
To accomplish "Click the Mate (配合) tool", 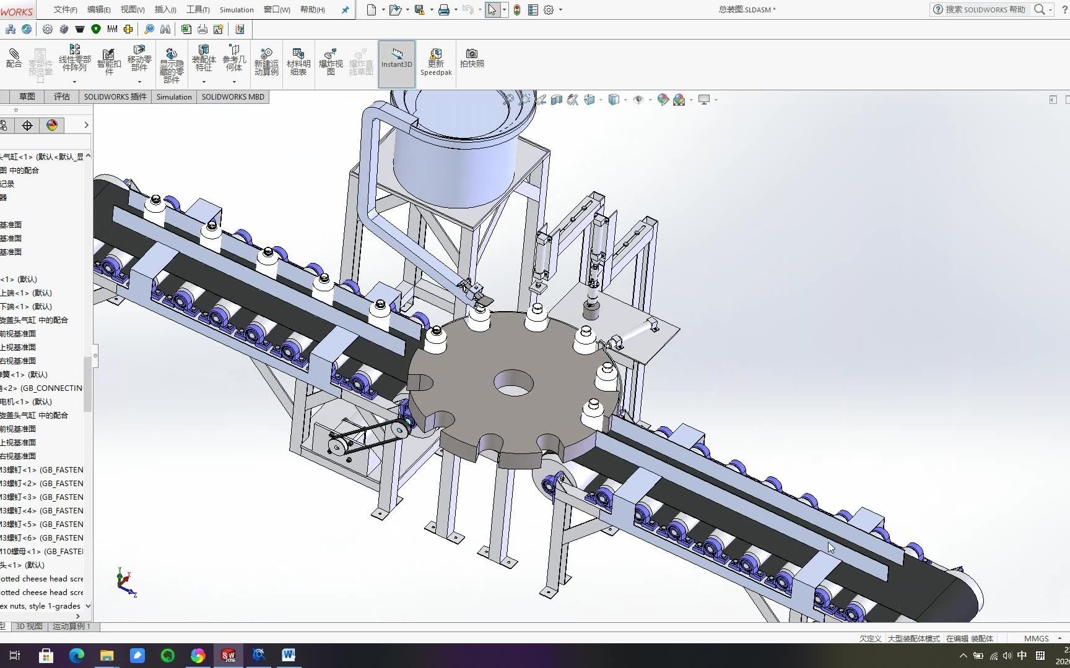I will 14,58.
